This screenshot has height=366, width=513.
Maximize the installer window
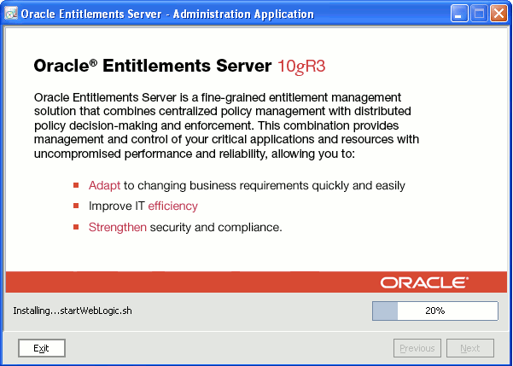pyautogui.click(x=479, y=15)
